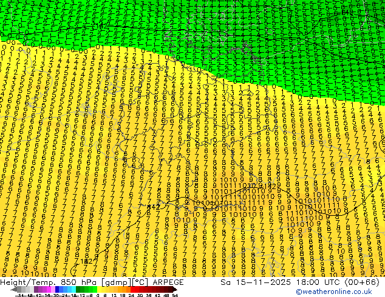
Task: Click the '(00+66)' forecast hour label
Action: (x=362, y=282)
